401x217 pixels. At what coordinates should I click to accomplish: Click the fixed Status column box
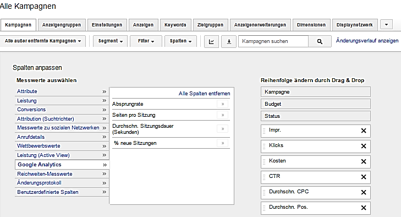click(316, 116)
